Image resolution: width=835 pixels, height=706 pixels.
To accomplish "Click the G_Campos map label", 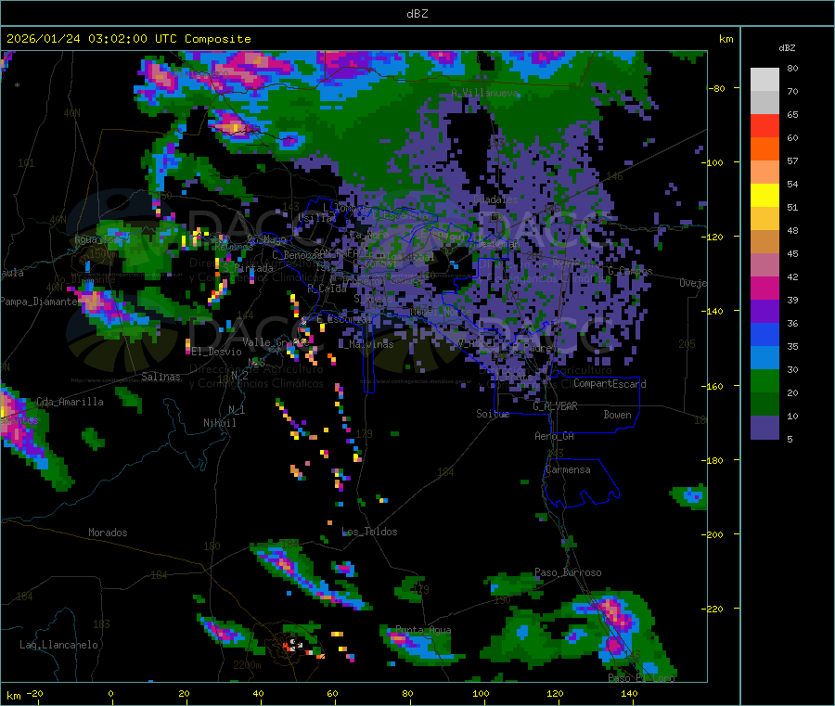I will [x=630, y=271].
